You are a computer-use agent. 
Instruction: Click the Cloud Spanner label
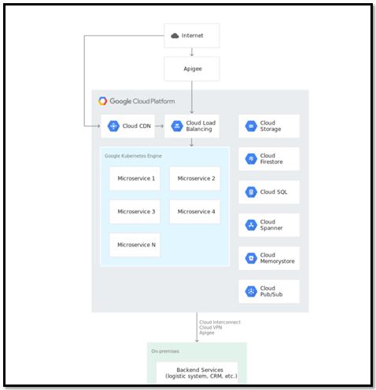(271, 225)
